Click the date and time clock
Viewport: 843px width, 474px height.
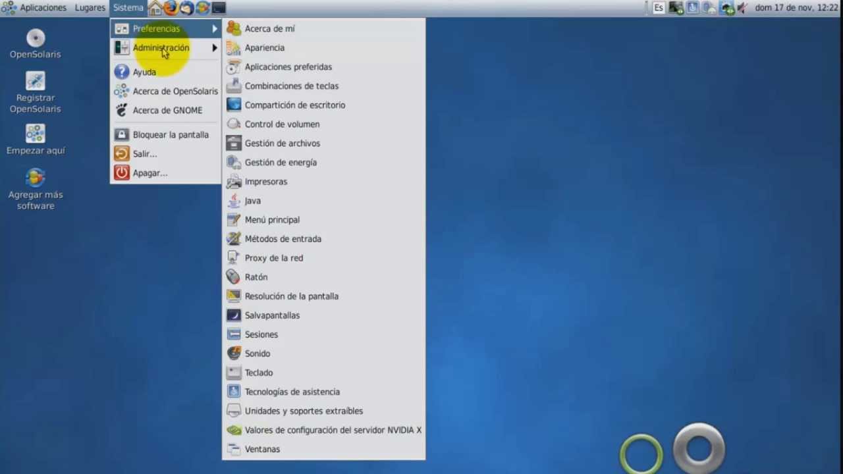796,8
